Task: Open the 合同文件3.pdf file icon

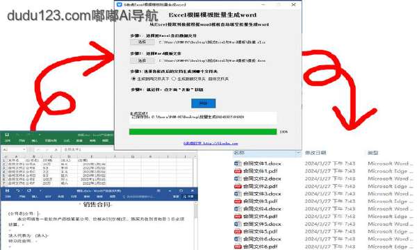Action: [x=238, y=201]
